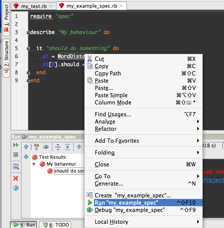Collapse the My behaviour test node

34,164
